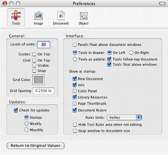Select Weekly update frequency
This screenshot has height=155, width=168.
coord(26,123)
